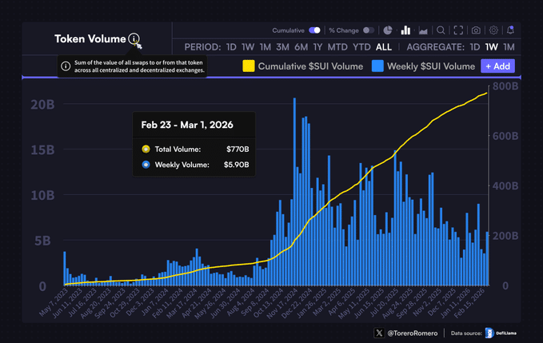
Task: Switch to the pie chart view
Action: click(x=388, y=30)
